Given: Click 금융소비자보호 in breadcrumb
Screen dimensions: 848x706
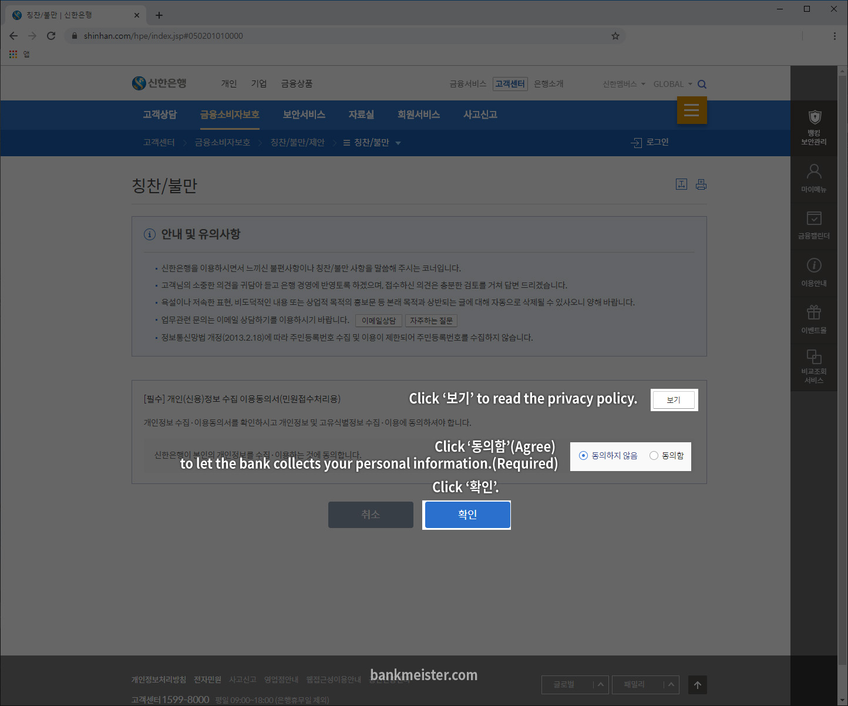Looking at the screenshot, I should tap(223, 143).
